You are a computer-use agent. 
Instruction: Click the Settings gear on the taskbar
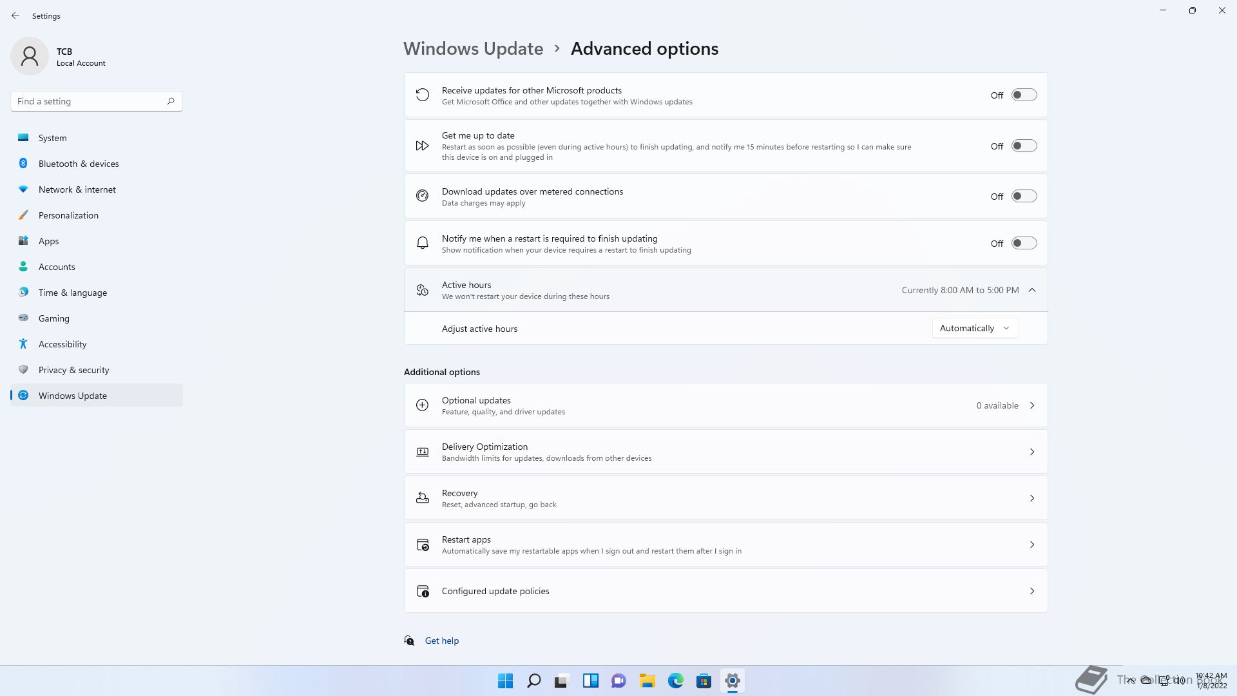[x=733, y=681]
